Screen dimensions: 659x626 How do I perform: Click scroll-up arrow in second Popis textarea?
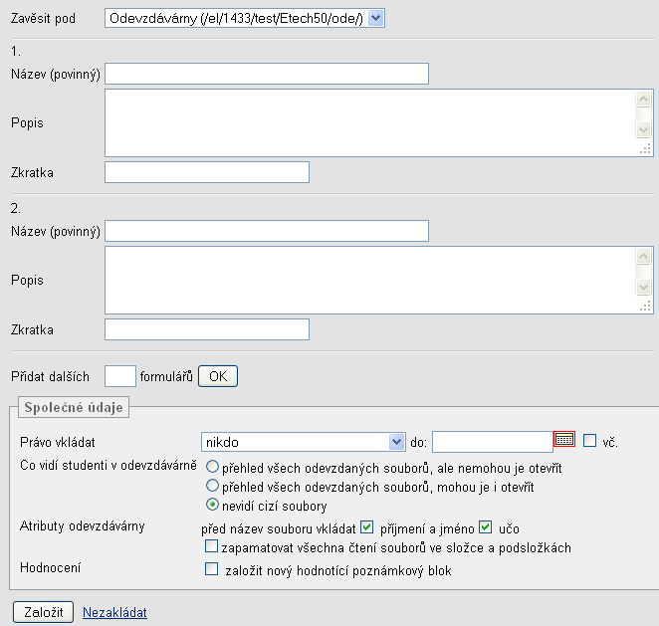pyautogui.click(x=643, y=257)
